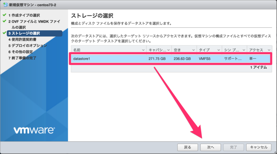This screenshot has width=277, height=154.
Task: Open the タイプ column dropdown arrow
Action: pos(218,50)
